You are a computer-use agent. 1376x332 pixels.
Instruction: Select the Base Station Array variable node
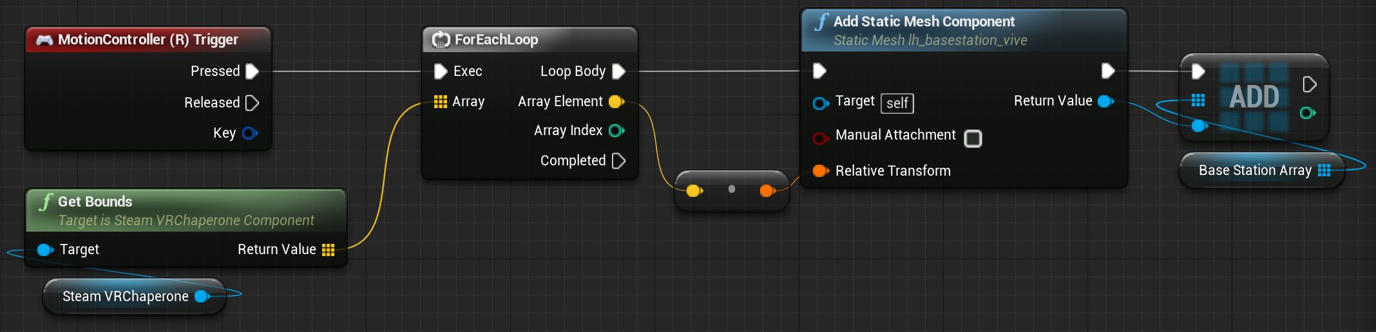[x=1262, y=171]
